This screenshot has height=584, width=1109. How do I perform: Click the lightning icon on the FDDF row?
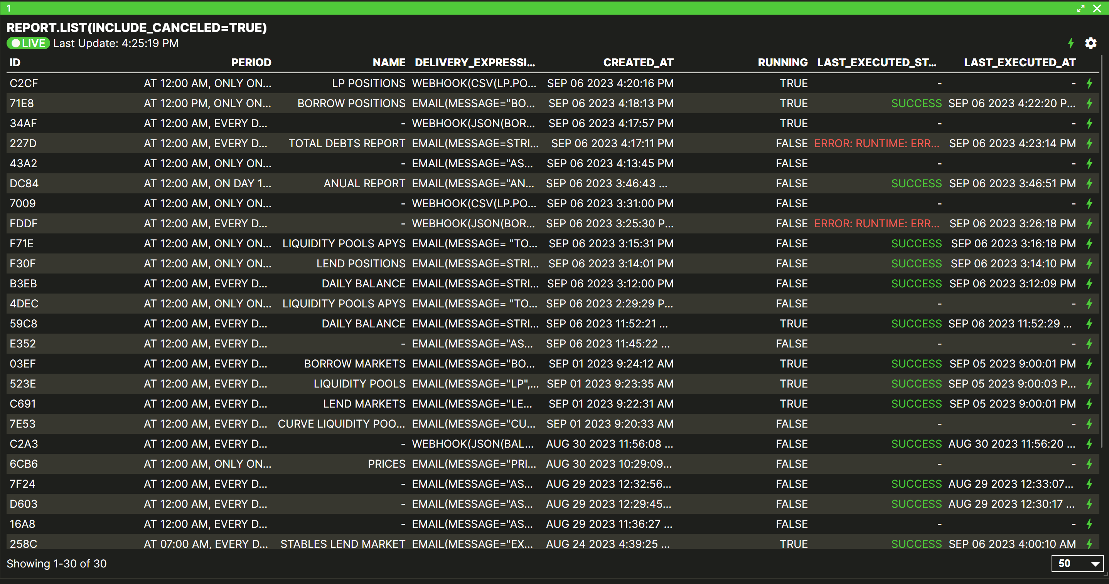pos(1089,224)
